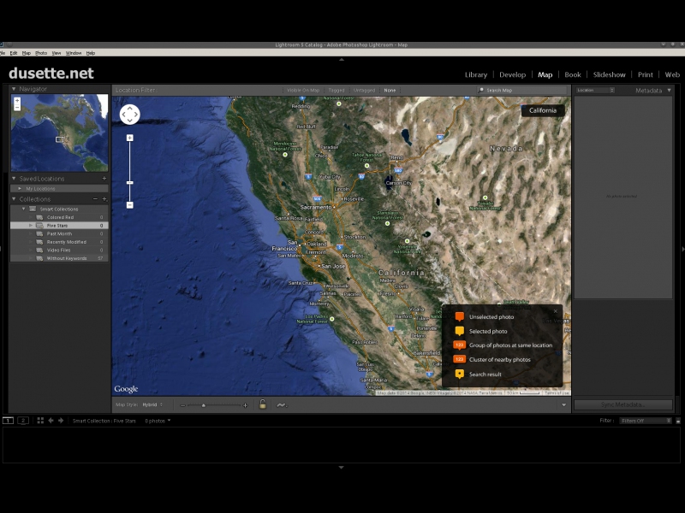Create a new collection with plus

(x=104, y=199)
